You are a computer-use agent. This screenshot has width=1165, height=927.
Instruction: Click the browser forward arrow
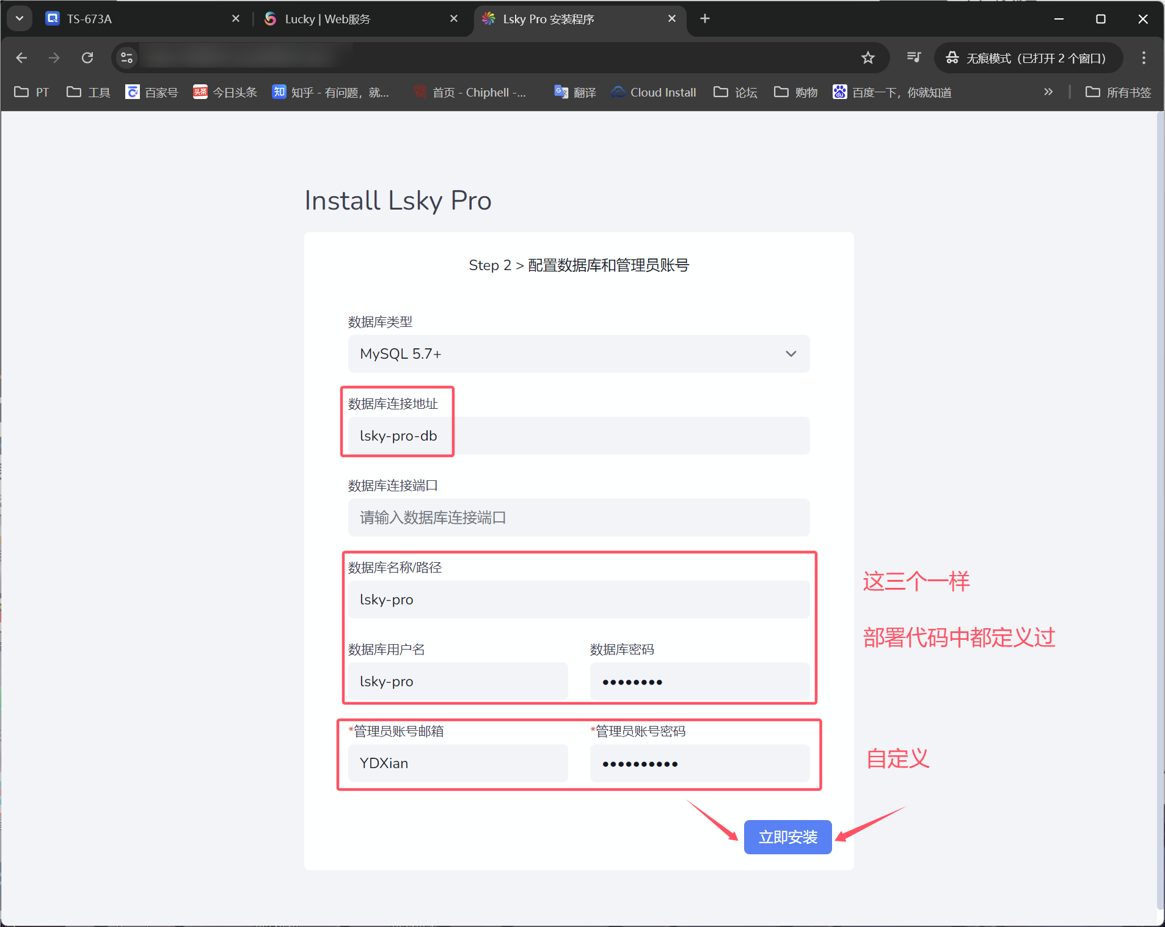tap(54, 57)
